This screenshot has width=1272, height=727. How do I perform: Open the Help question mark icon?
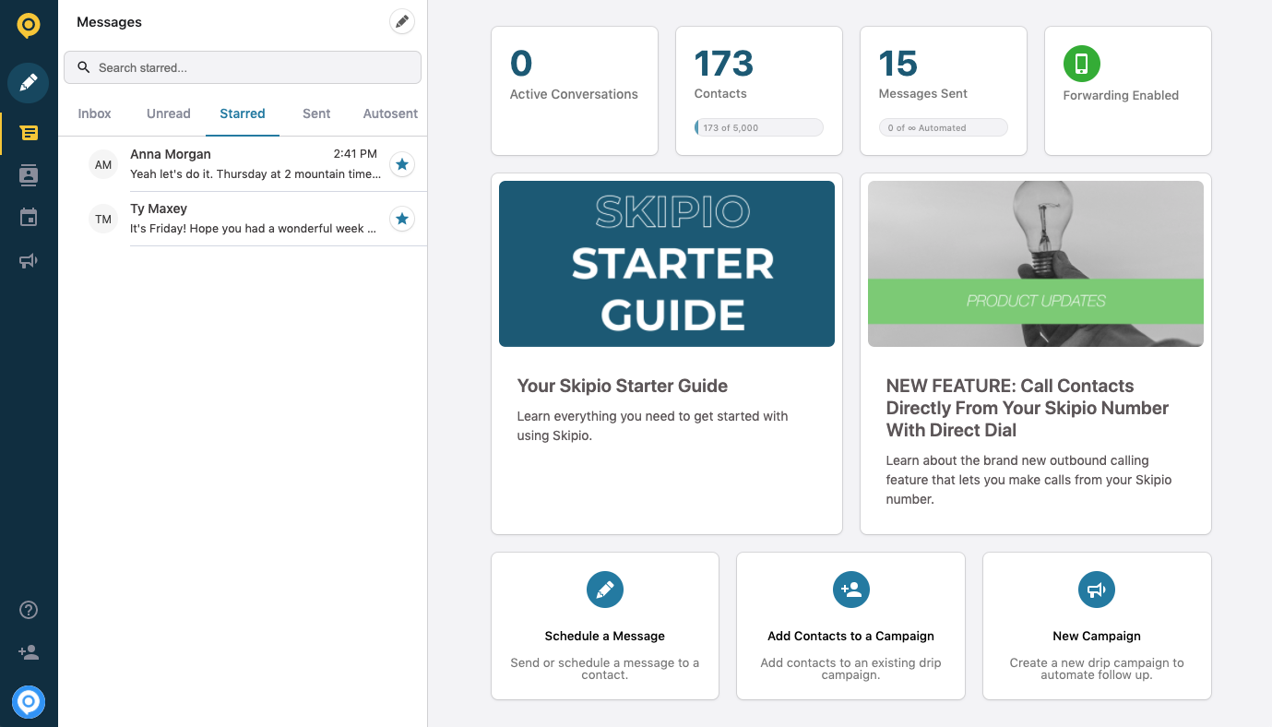pos(28,609)
